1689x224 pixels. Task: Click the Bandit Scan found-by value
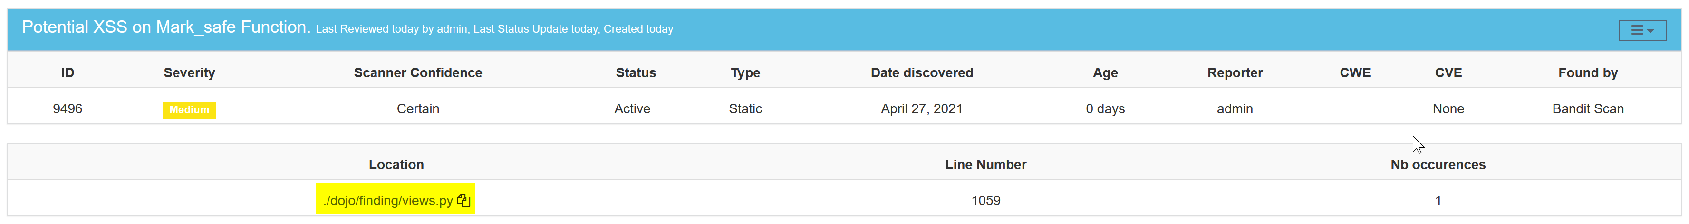click(x=1587, y=108)
